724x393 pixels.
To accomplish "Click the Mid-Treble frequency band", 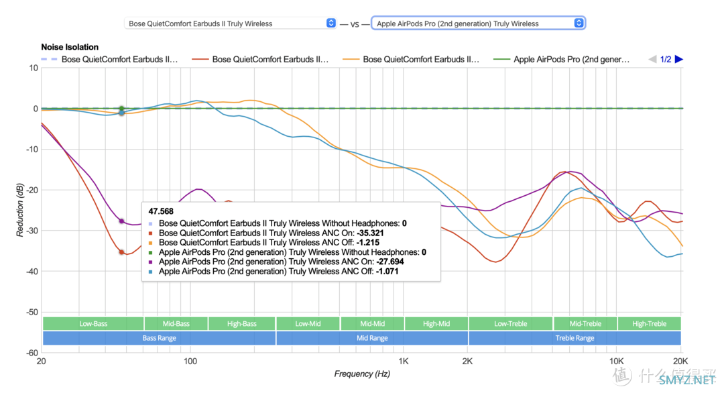I will [585, 323].
